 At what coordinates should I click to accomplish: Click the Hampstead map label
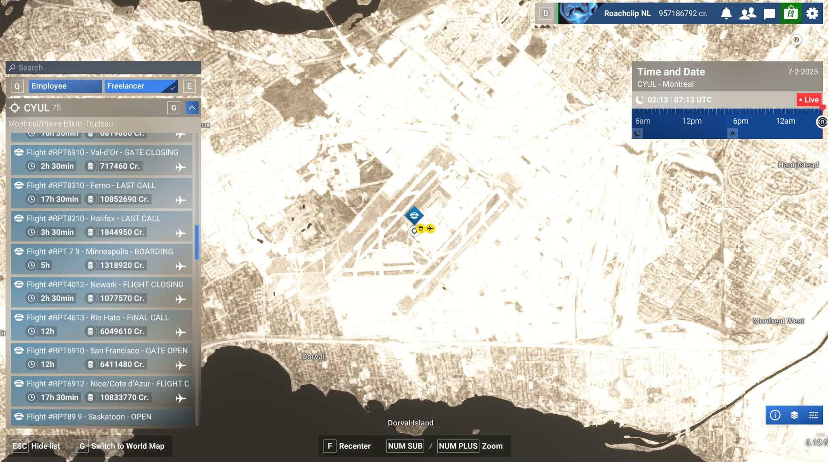(798, 165)
